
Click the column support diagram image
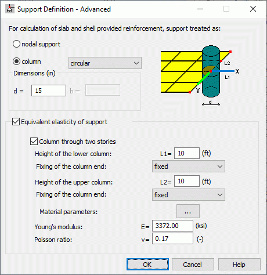click(200, 76)
